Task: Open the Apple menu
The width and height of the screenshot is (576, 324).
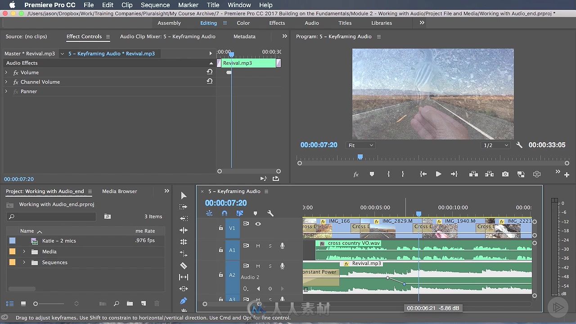Action: pyautogui.click(x=12, y=5)
